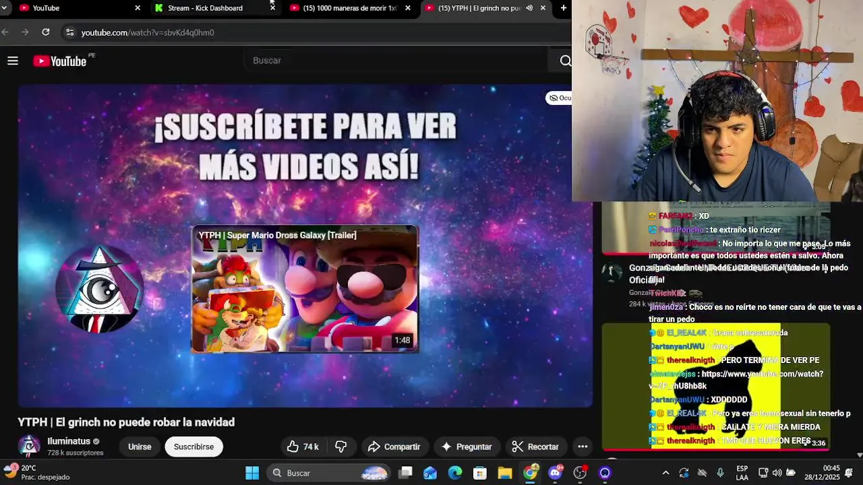Viewport: 863px width, 485px height.
Task: Open Task View from the taskbar
Action: (405, 473)
